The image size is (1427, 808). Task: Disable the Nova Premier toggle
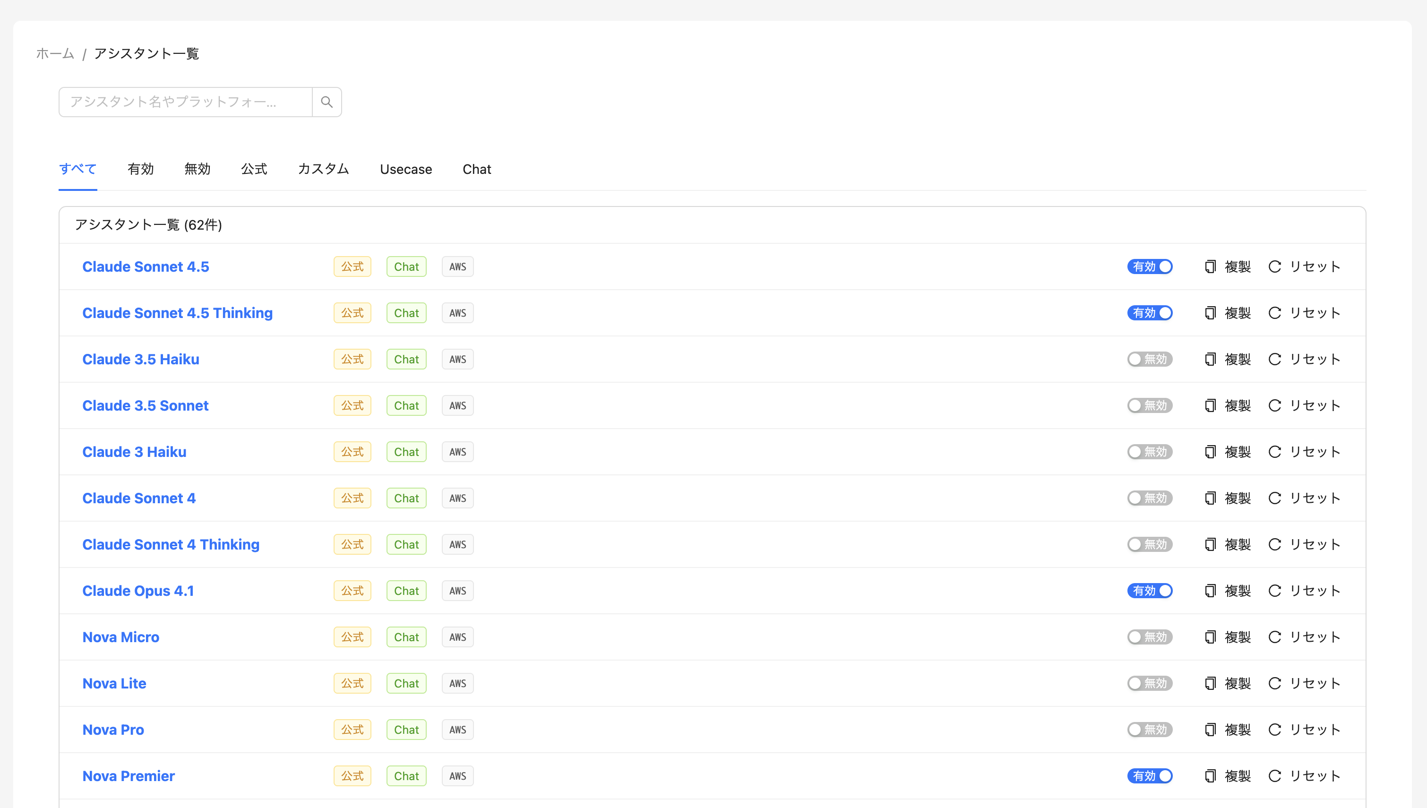tap(1149, 776)
